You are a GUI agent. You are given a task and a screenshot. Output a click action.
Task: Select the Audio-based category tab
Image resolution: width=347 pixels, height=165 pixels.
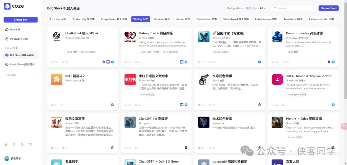[x=321, y=19]
